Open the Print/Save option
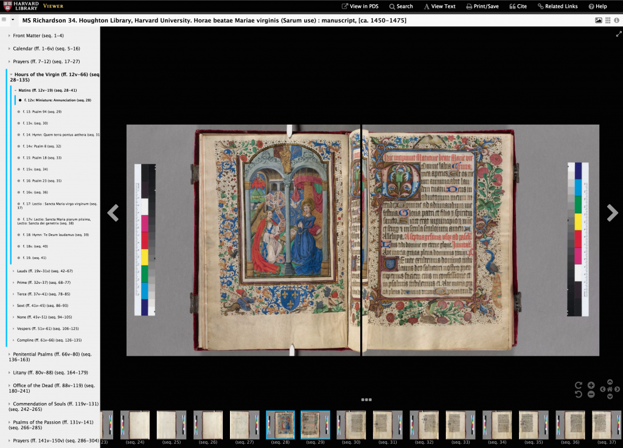The width and height of the screenshot is (623, 448). click(x=482, y=6)
